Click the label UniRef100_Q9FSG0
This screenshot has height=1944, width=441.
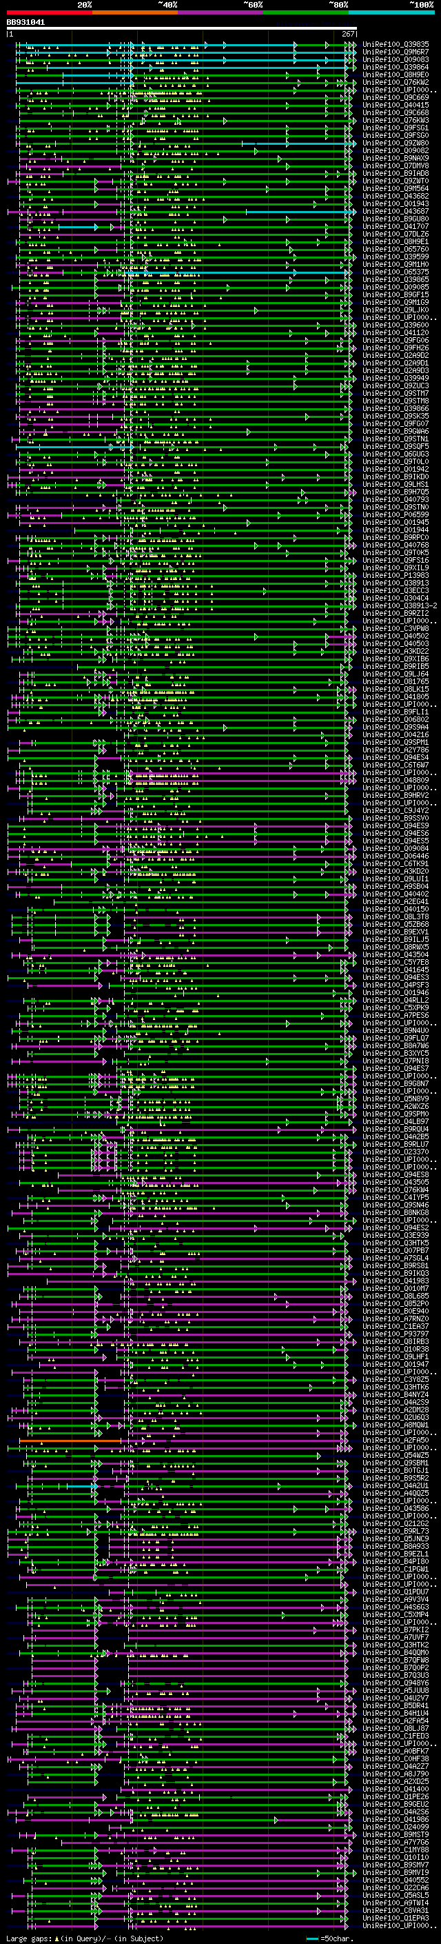coord(395,136)
